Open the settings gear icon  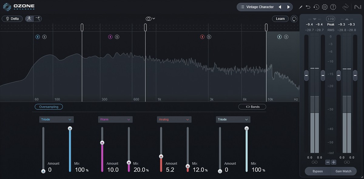tap(325, 7)
